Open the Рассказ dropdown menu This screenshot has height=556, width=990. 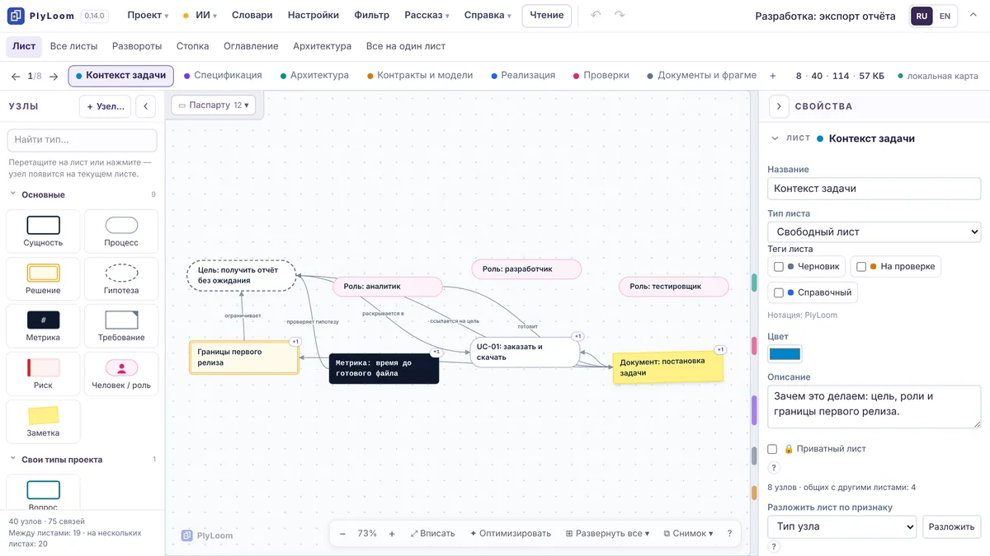pos(427,16)
